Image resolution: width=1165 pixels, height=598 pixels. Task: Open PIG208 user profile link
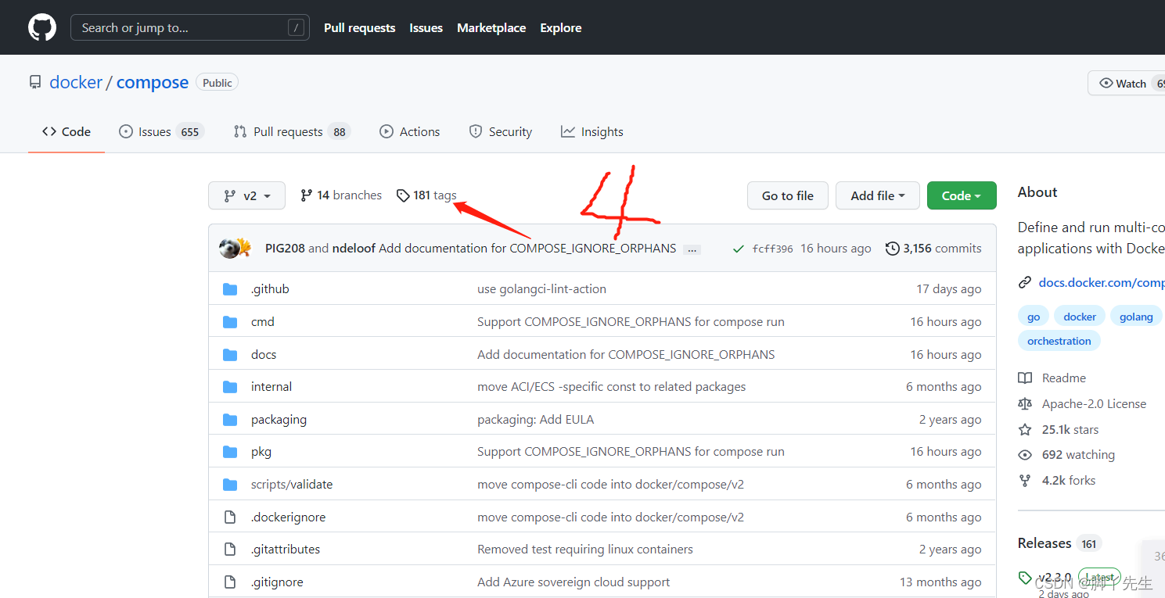tap(285, 249)
